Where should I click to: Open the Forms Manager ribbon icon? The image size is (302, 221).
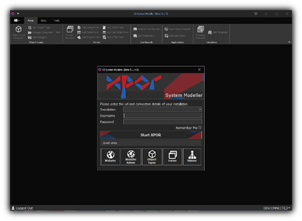(x=70, y=32)
